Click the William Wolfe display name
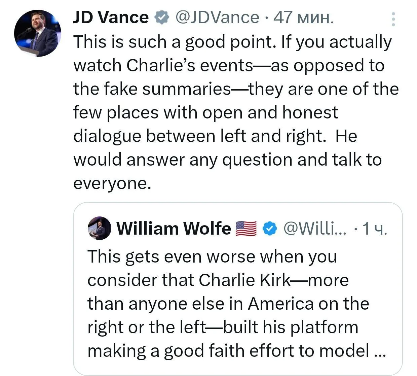This screenshot has height=376, width=417. click(x=174, y=229)
